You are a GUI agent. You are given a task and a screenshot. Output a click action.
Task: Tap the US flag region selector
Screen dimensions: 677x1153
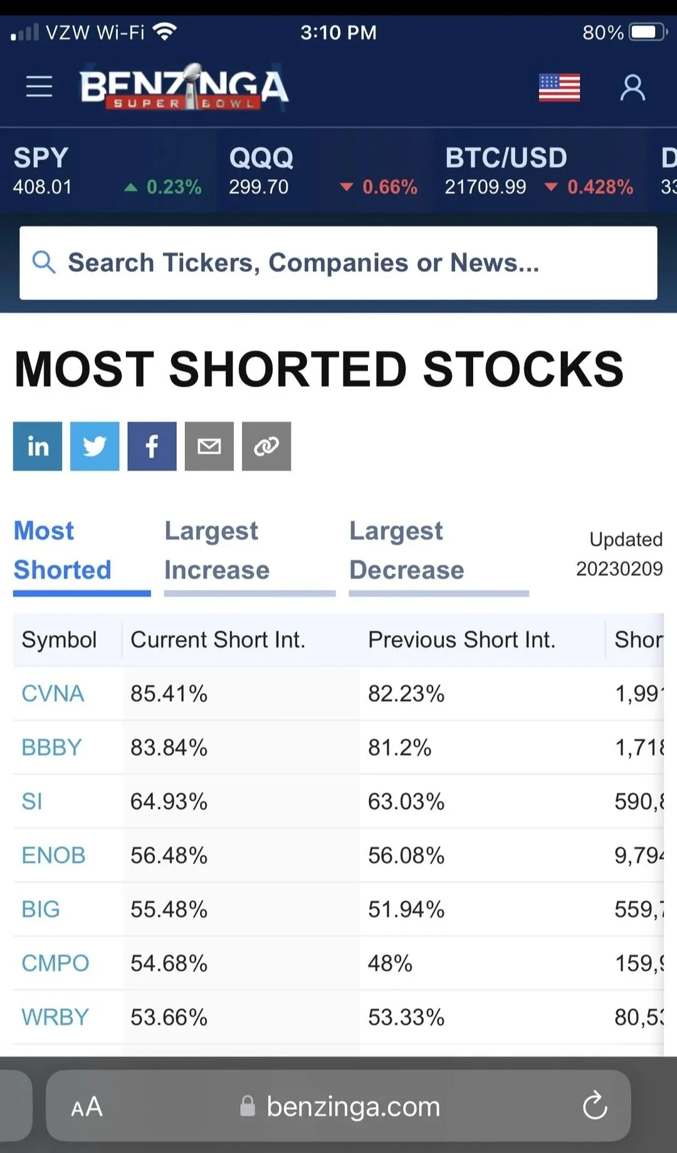559,87
